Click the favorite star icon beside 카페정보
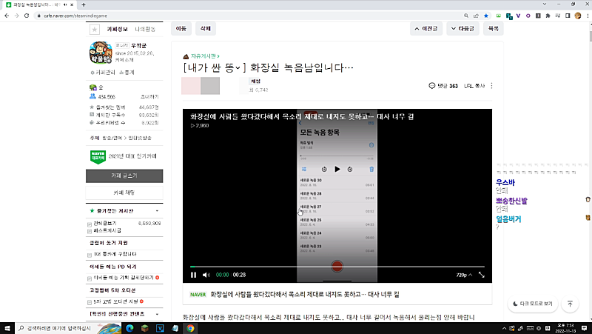The height and width of the screenshot is (334, 592). click(x=94, y=30)
